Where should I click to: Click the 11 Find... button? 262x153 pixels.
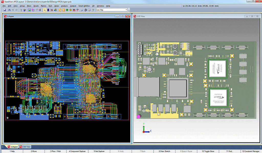[x=230, y=151]
